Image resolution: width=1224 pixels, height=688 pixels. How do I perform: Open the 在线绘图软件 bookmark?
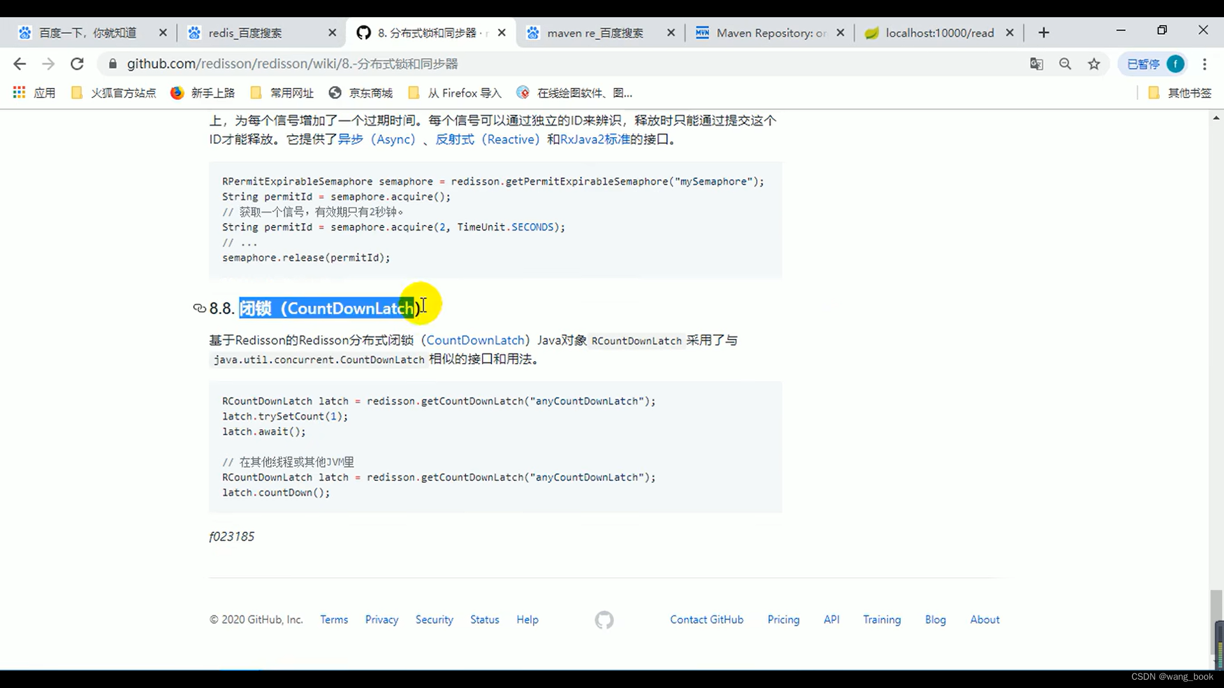[x=574, y=93]
